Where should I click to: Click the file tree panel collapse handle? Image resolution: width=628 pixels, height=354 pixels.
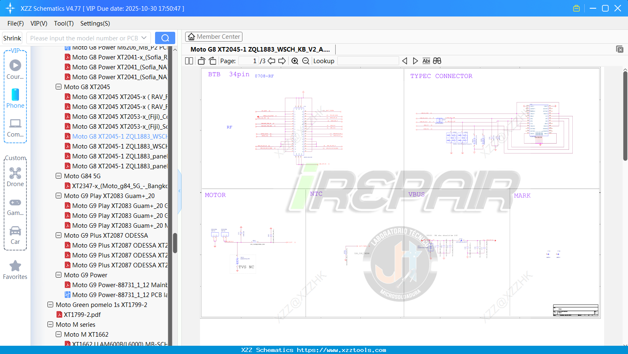point(179,191)
